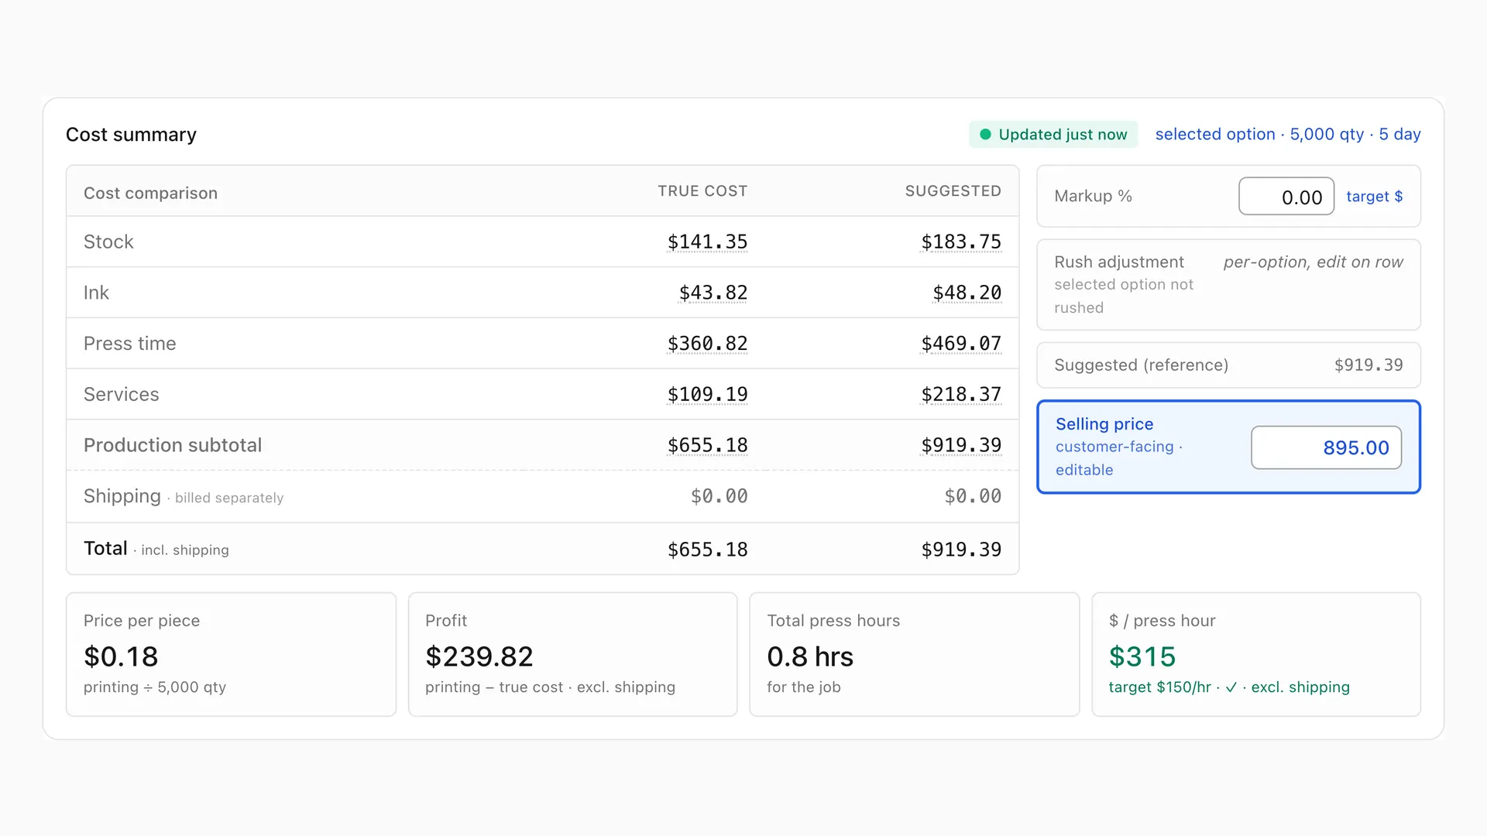1487x836 pixels.
Task: Click the TRUE COST column header
Action: [702, 191]
